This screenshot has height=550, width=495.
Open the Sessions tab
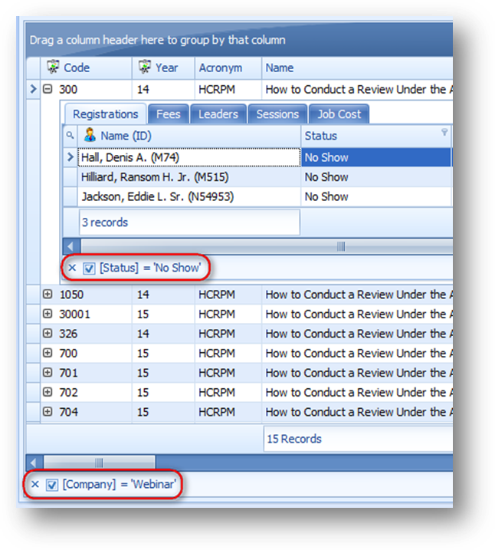277,114
